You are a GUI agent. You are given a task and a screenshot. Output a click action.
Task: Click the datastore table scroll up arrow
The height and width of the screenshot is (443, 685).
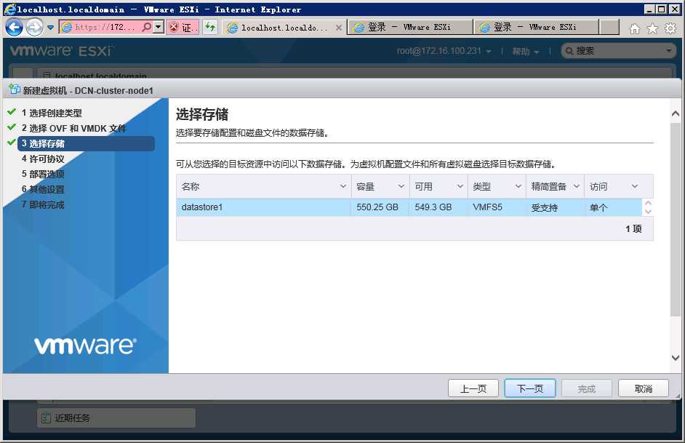[649, 203]
